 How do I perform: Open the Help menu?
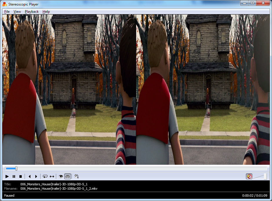coord(46,12)
